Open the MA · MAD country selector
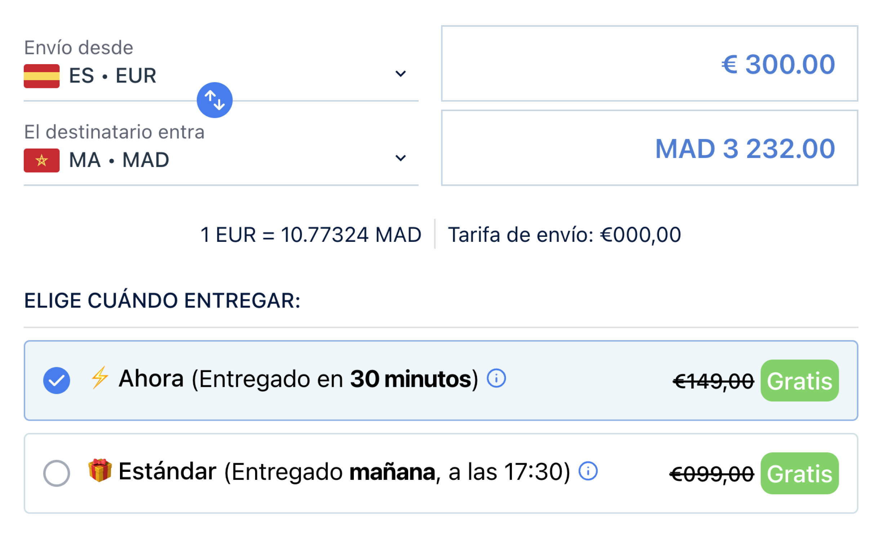Screen dimensions: 882x540 pyautogui.click(x=221, y=160)
